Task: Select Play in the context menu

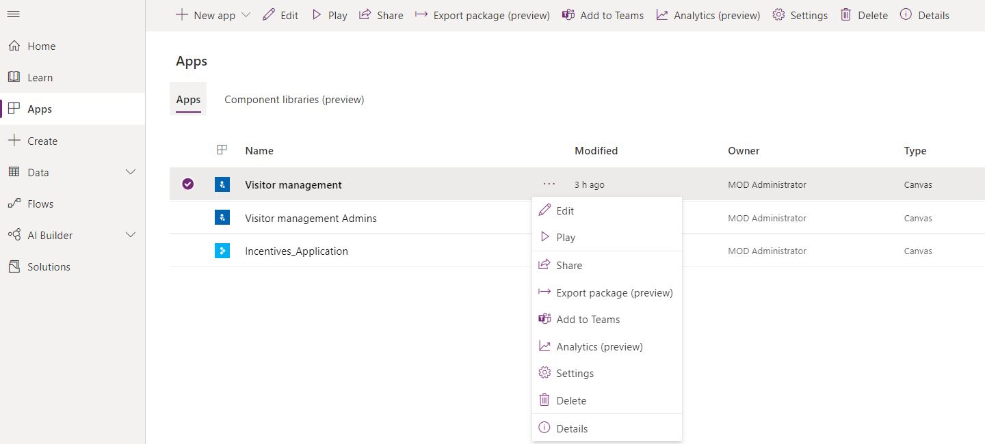Action: 565,238
